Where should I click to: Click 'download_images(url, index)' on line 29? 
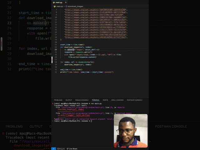tap(78, 65)
